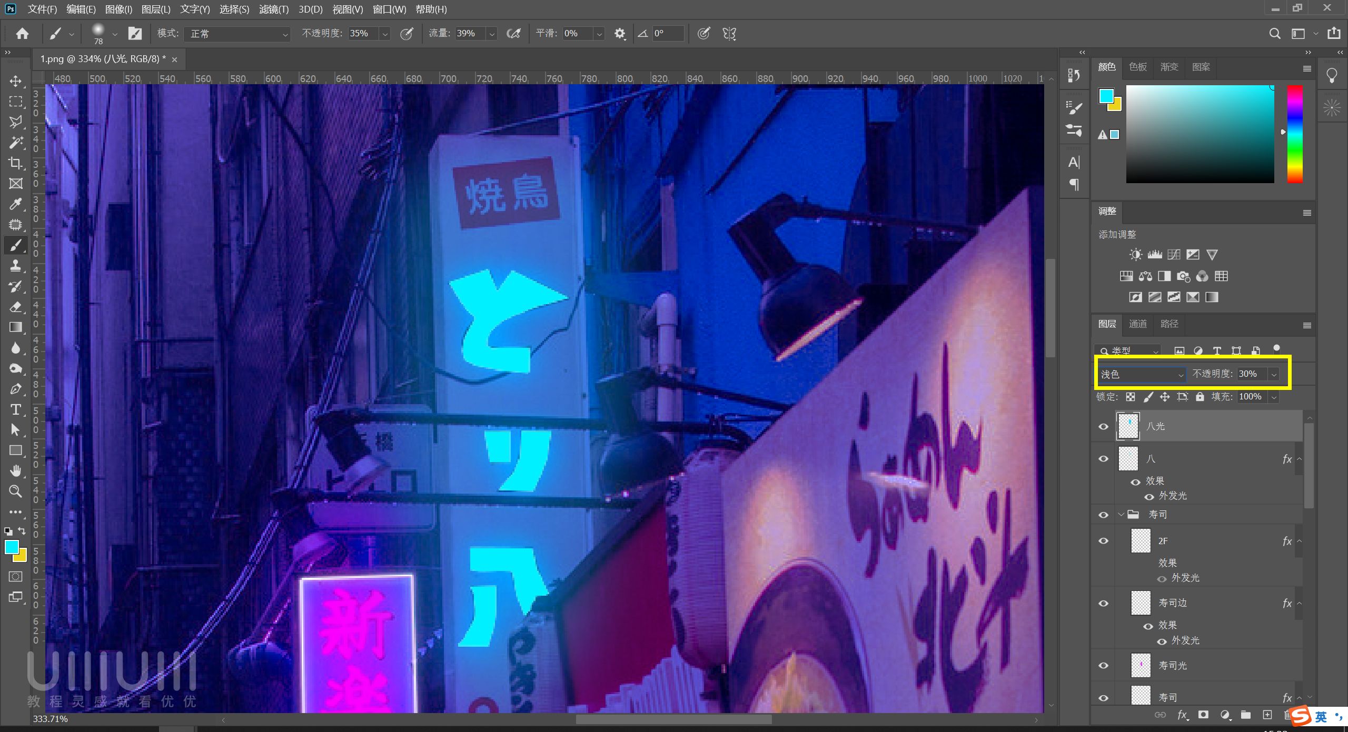
Task: Select the Pen tool
Action: [x=16, y=389]
